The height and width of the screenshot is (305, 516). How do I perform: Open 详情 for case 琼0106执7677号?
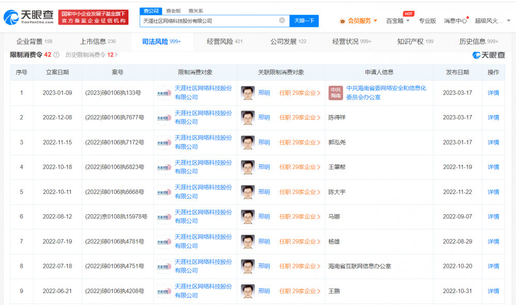coord(493,118)
